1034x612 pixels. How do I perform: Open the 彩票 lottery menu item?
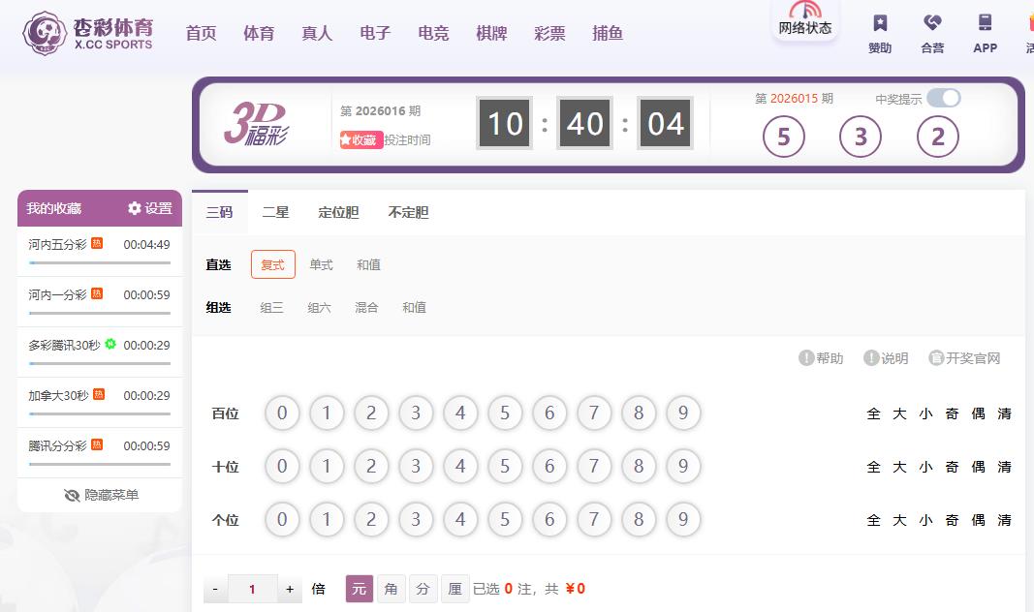549,33
